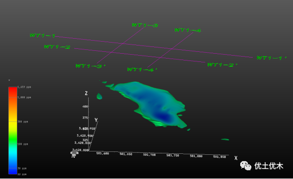Click the north arrow orientation icon
The image size is (293, 179).
pyautogui.click(x=74, y=154)
